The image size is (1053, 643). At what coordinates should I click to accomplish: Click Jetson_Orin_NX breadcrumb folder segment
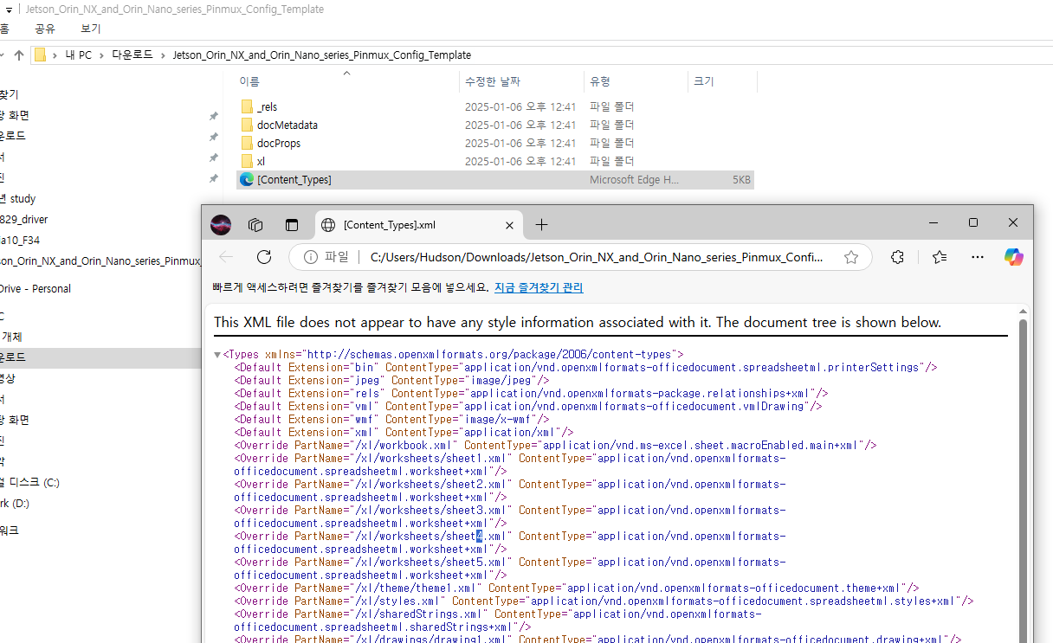pos(321,55)
